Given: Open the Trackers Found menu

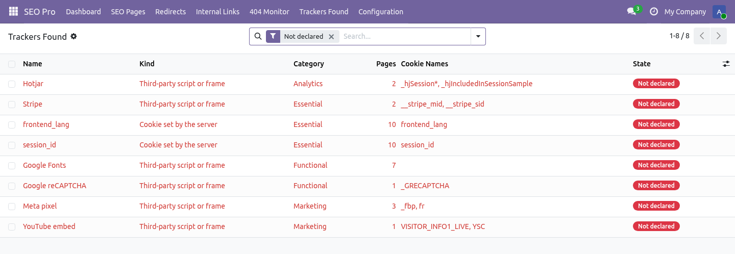Looking at the screenshot, I should click(324, 11).
